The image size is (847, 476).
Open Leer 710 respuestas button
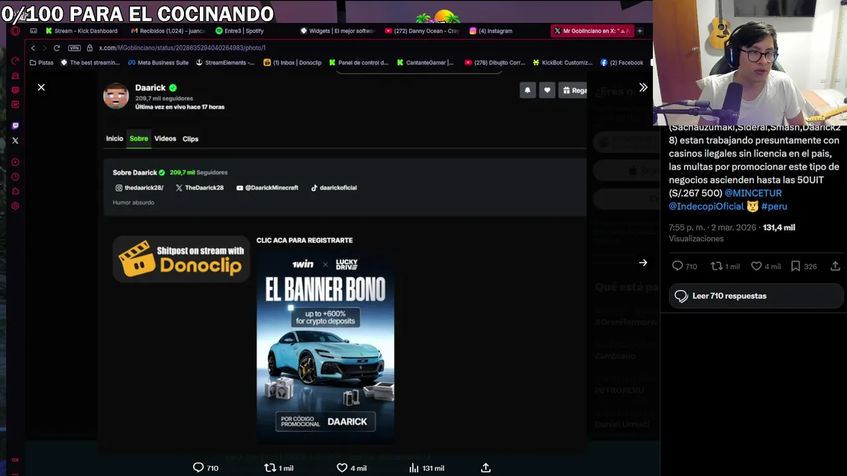tap(756, 296)
